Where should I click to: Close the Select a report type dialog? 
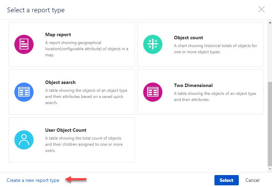(x=261, y=9)
